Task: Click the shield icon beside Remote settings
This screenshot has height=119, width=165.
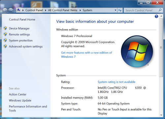Action: 5,34
